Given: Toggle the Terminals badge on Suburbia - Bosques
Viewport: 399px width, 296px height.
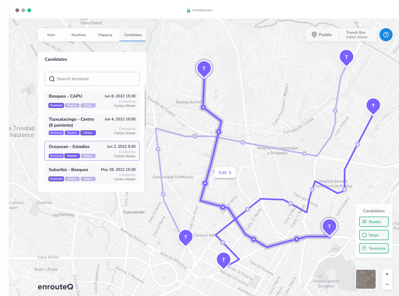Looking at the screenshot, I should 56,179.
